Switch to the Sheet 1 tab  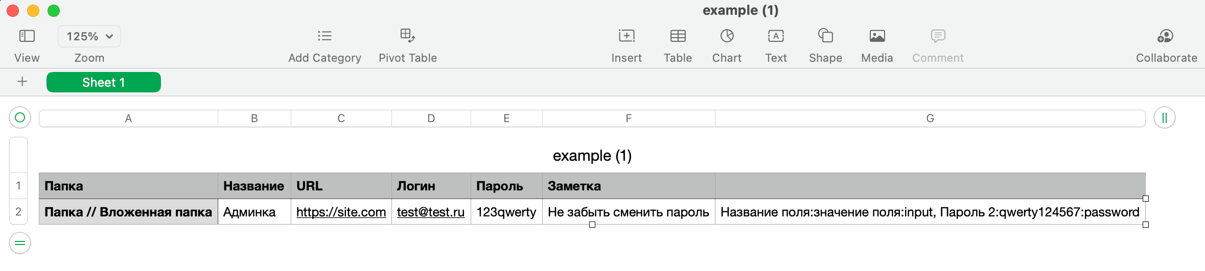click(x=104, y=83)
